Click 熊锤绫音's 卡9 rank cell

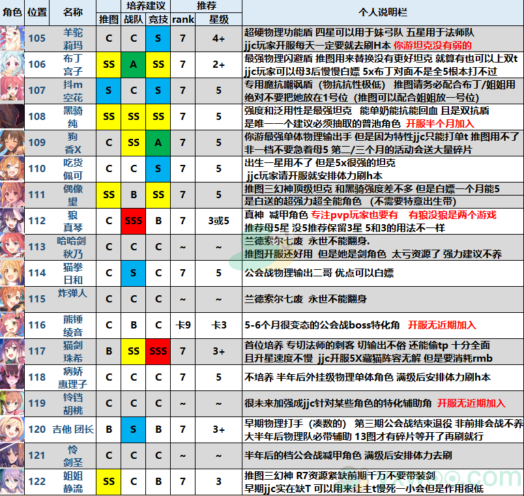(x=183, y=325)
